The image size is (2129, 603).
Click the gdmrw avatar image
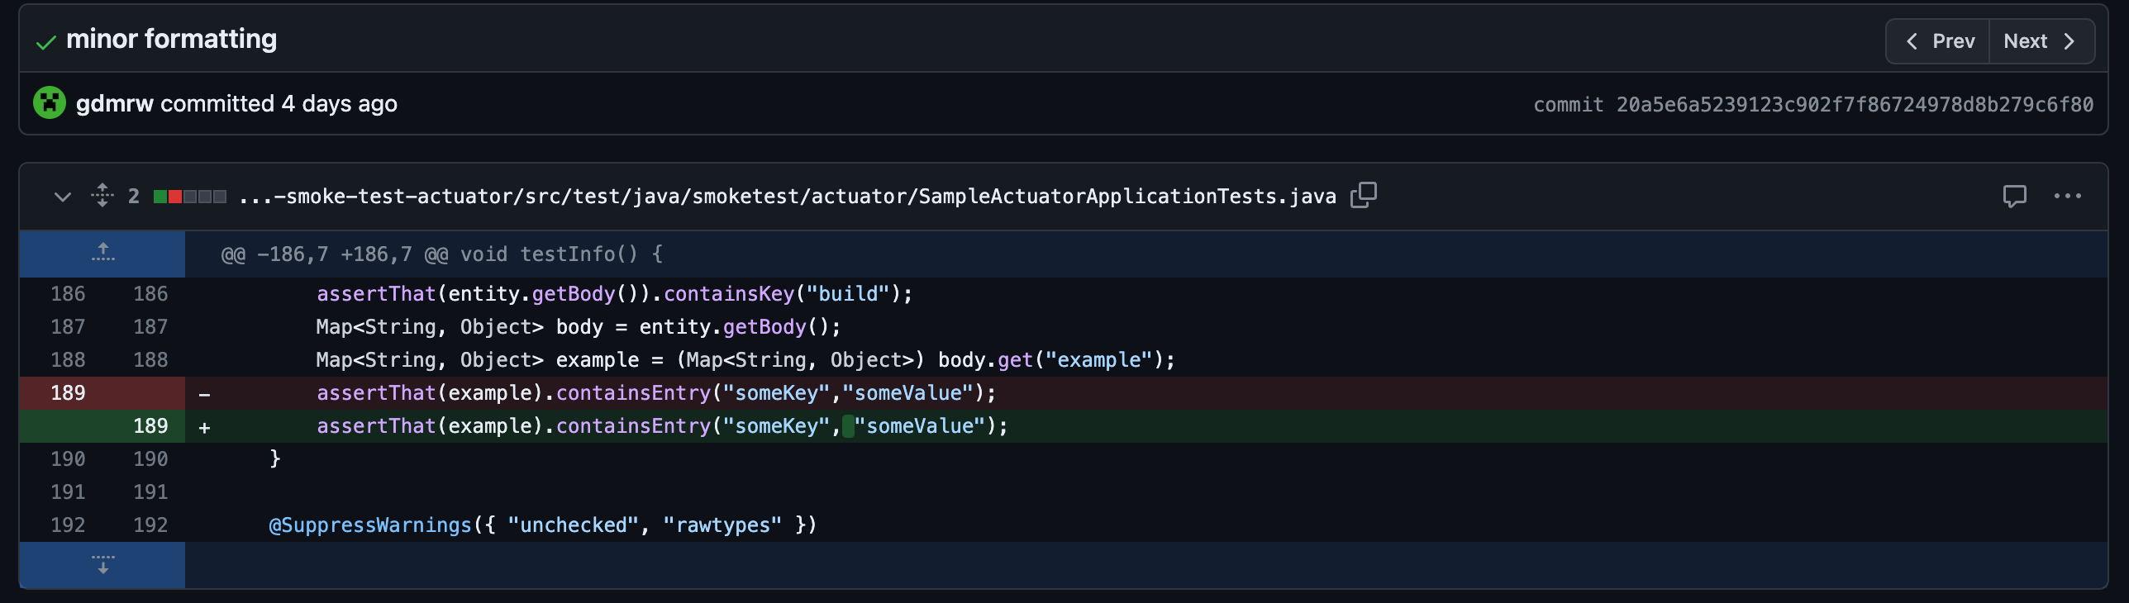tap(50, 103)
